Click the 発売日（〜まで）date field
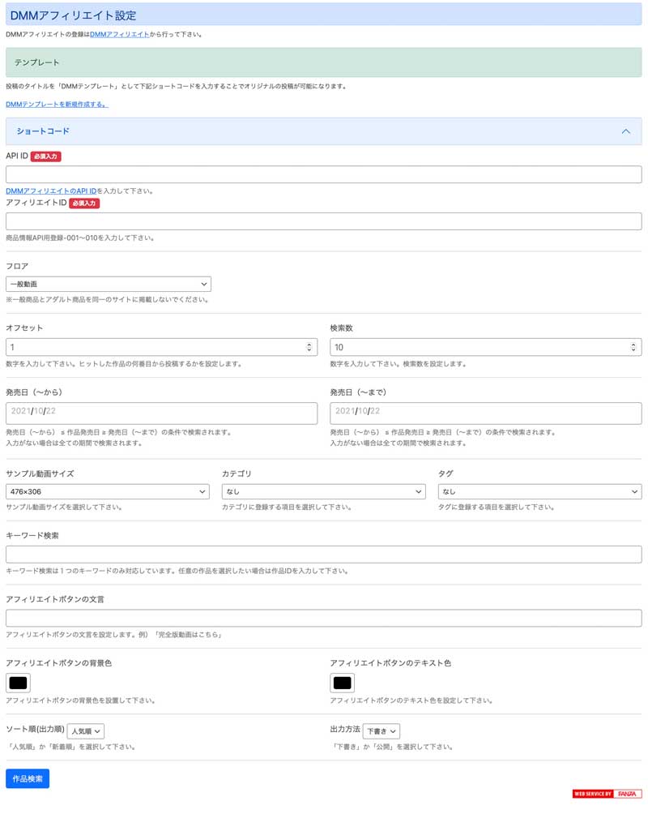648x814 pixels. click(486, 413)
